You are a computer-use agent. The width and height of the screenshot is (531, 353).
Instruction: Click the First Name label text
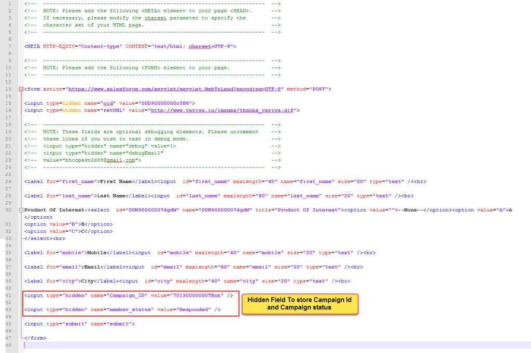(x=114, y=181)
